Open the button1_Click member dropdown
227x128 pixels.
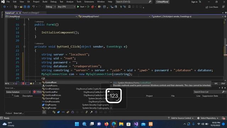tap(187, 17)
